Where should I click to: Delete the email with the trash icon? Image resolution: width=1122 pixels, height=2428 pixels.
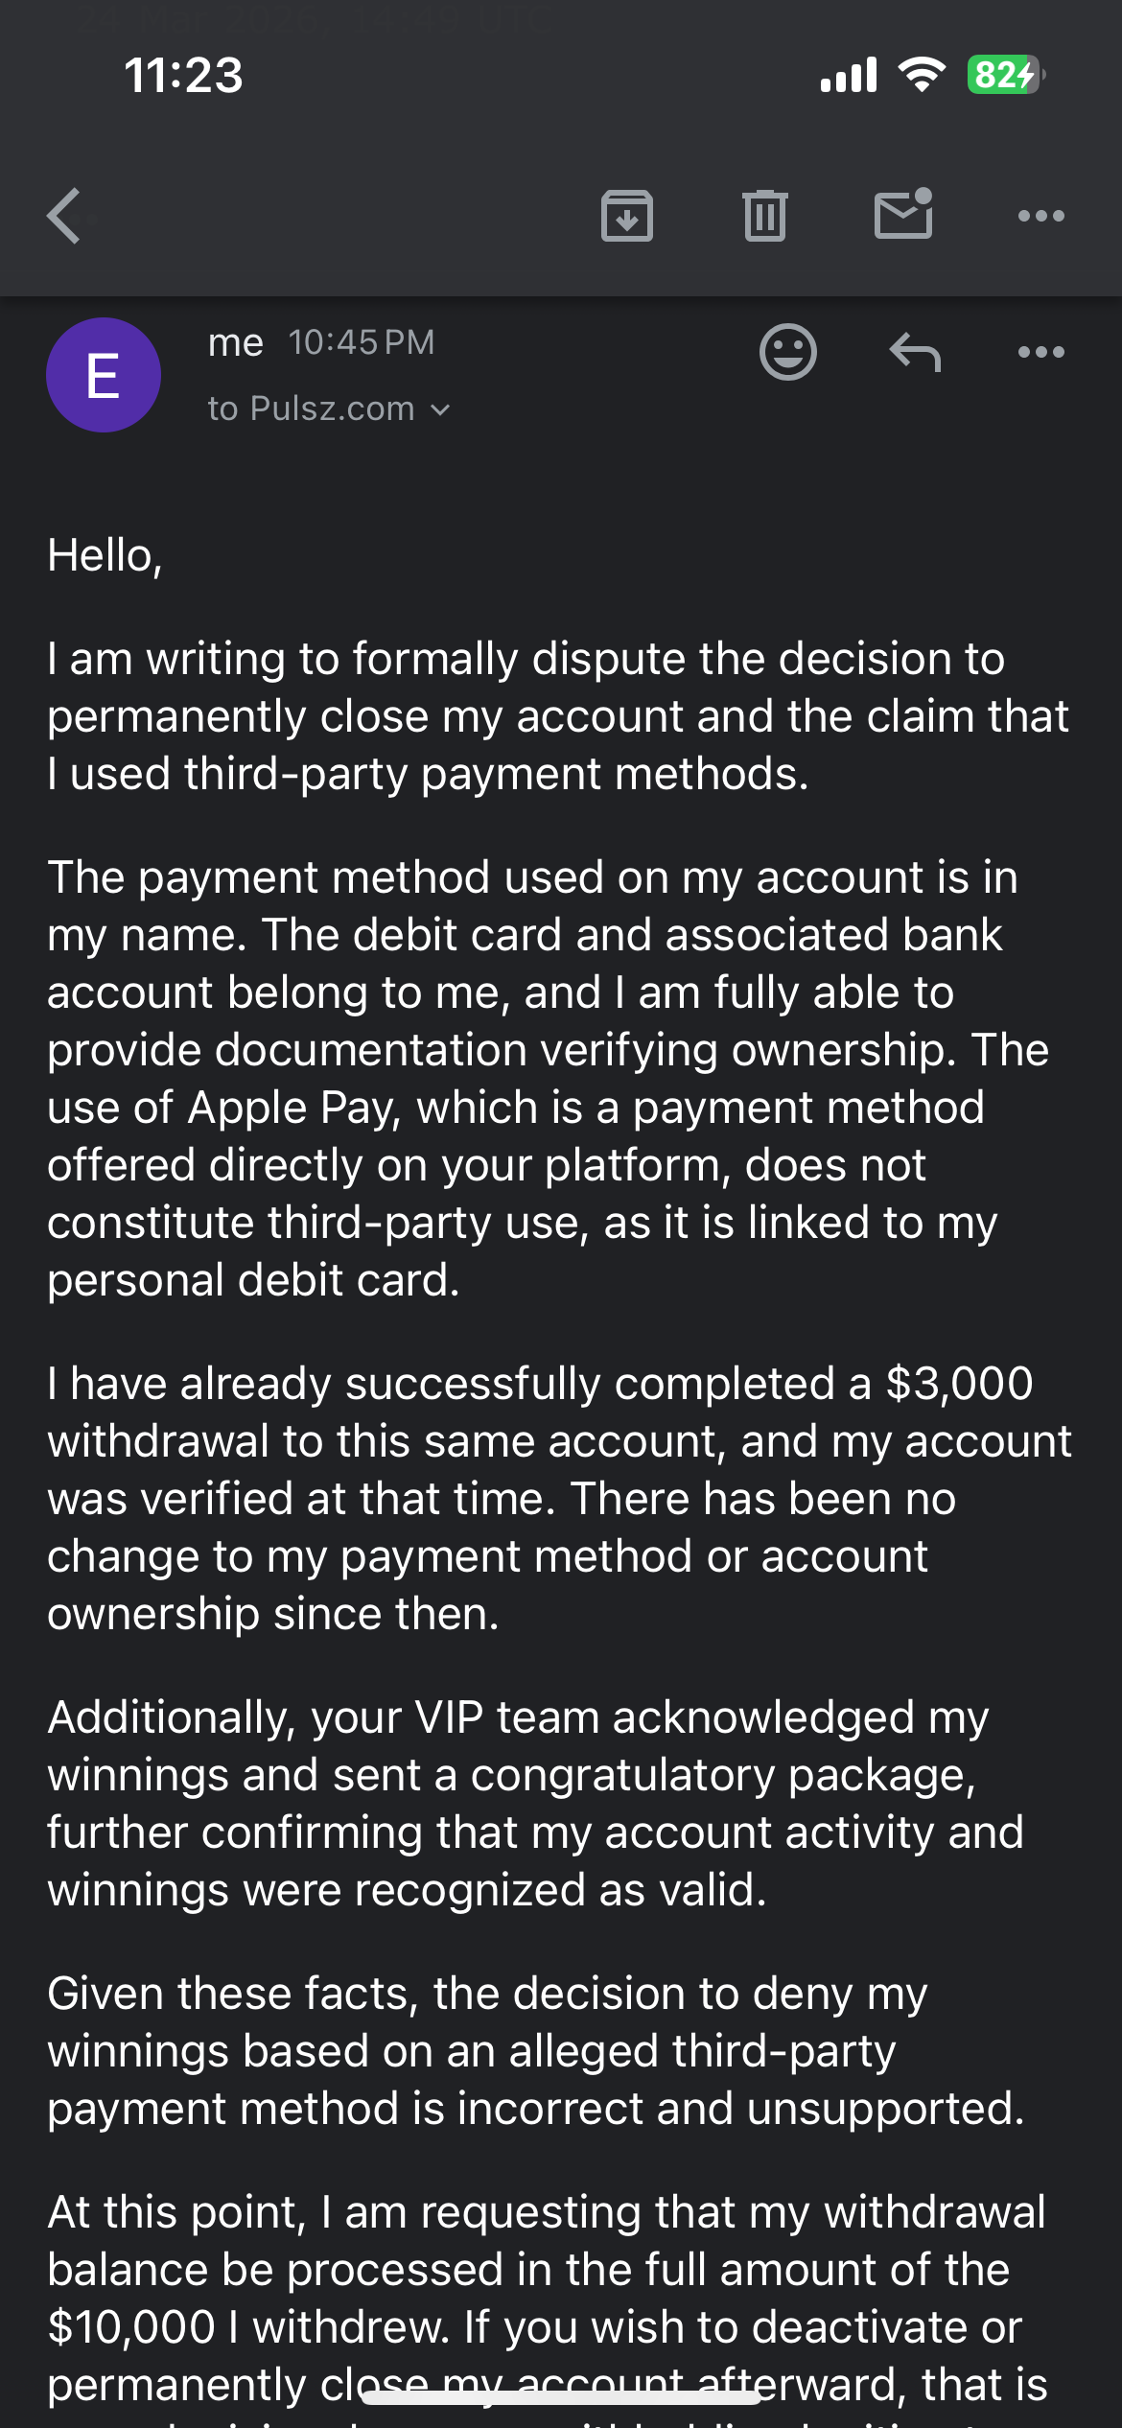tap(764, 216)
